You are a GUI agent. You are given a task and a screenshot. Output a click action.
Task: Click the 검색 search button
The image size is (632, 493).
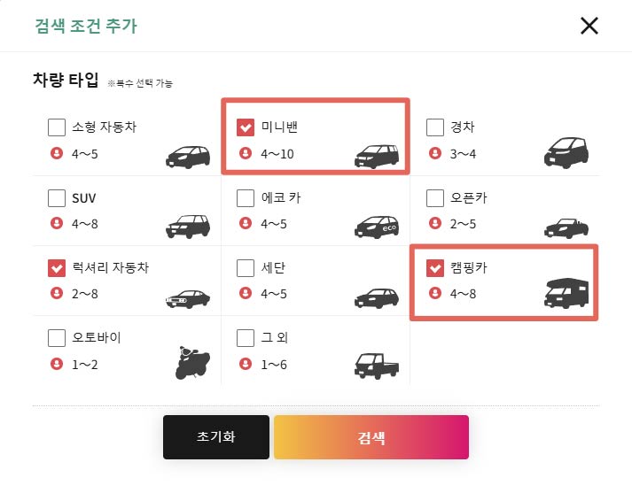click(x=371, y=437)
